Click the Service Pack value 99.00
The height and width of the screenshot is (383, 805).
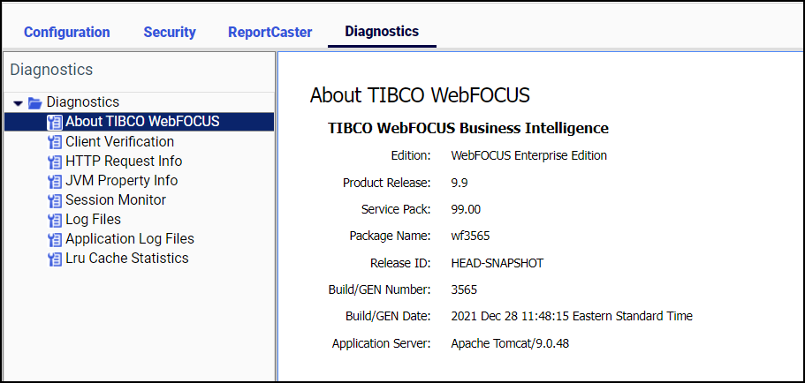click(x=466, y=209)
